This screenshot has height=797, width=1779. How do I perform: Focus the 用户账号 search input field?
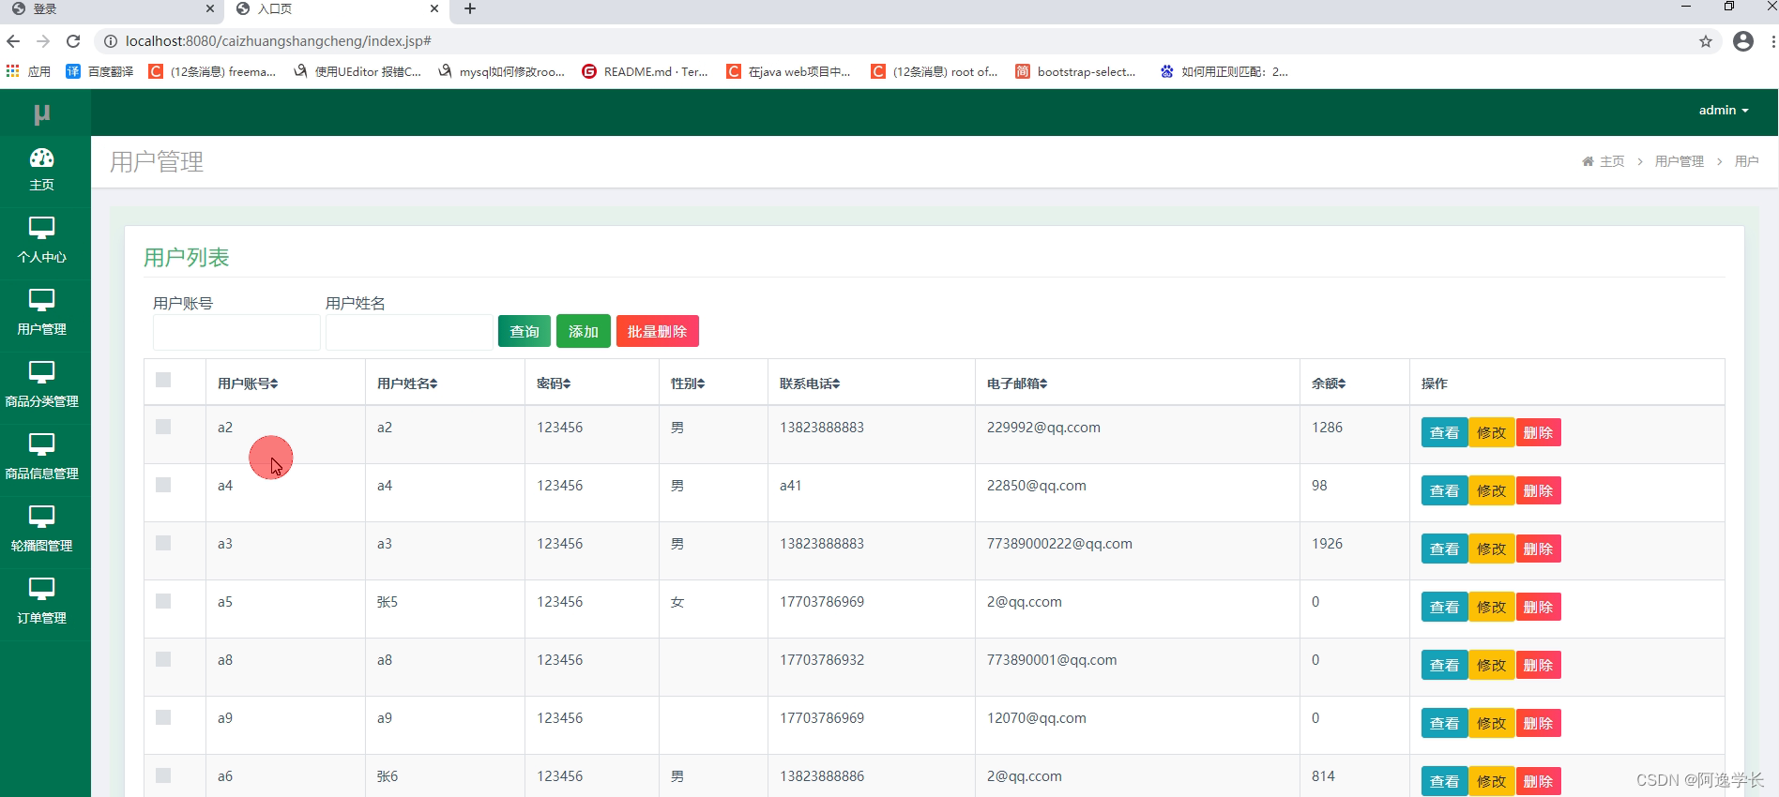(x=236, y=332)
